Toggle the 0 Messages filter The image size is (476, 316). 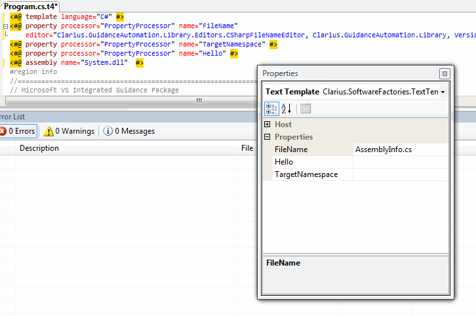click(x=129, y=131)
